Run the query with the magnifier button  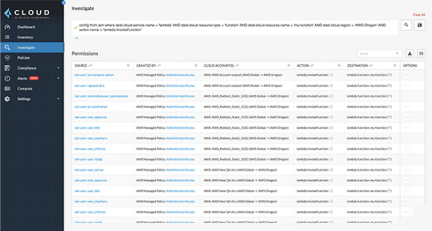[x=407, y=25]
